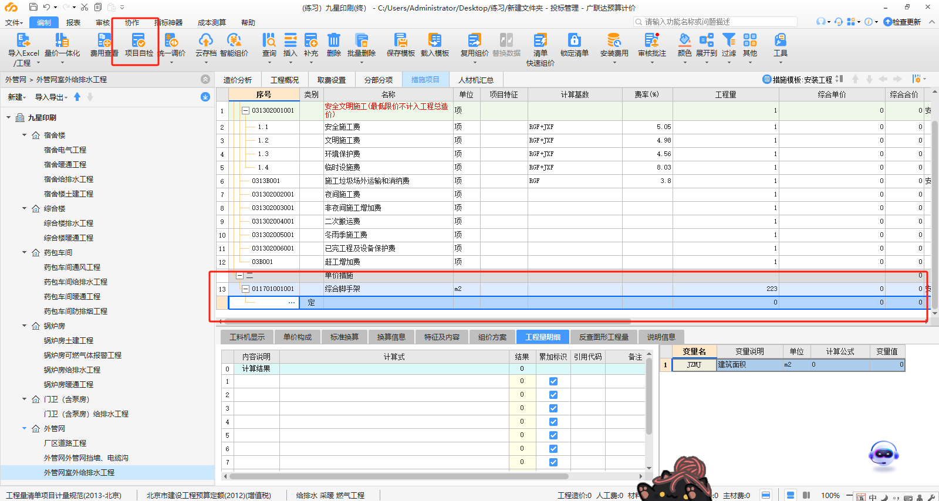
Task: Click the 100% zoom level in status bar
Action: click(x=830, y=495)
